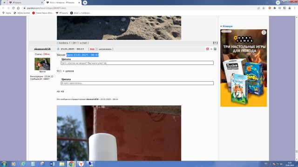Jump to top with the post arrow button
The height and width of the screenshot is (167, 298).
(x=215, y=43)
